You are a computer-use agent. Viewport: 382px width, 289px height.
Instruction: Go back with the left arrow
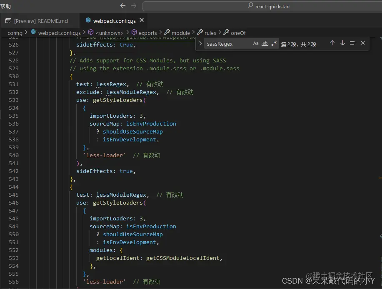123,5
